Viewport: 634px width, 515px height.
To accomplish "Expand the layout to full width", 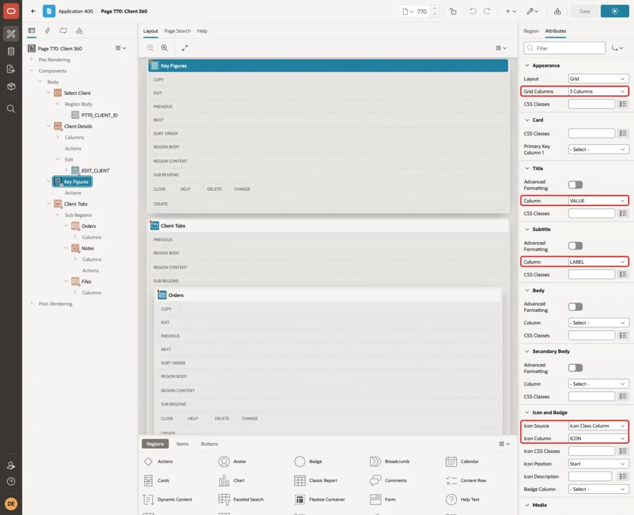I will tap(185, 48).
